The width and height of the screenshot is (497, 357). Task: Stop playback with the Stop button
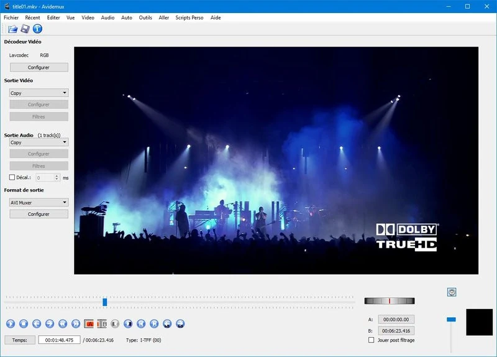tap(24, 323)
